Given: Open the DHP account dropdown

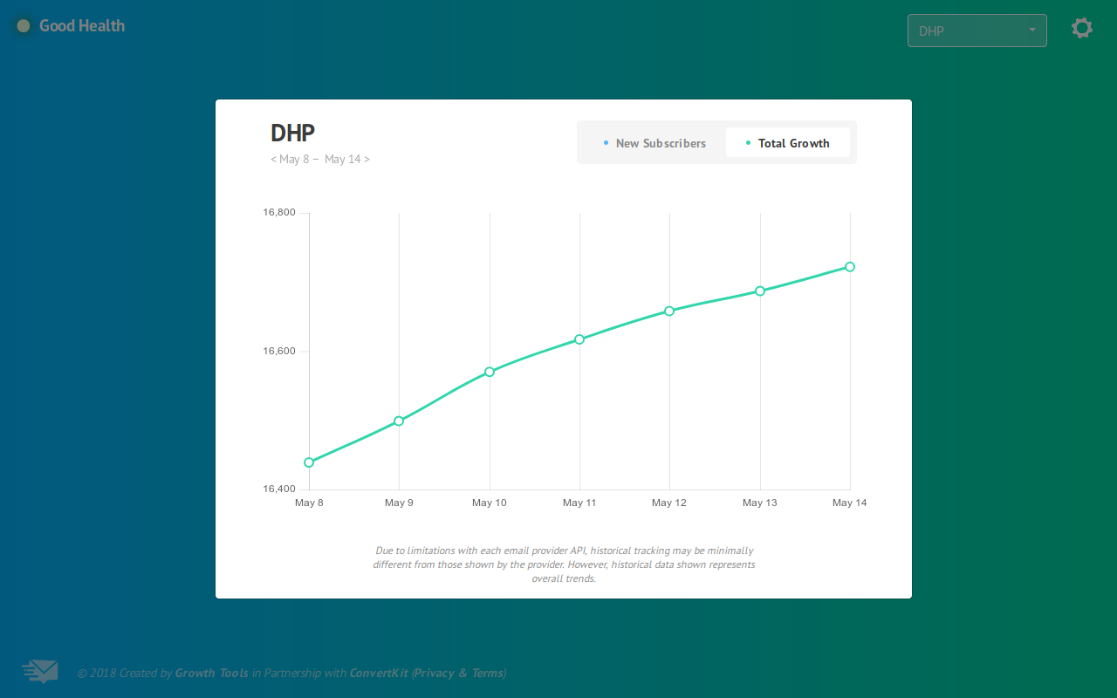Looking at the screenshot, I should [x=977, y=31].
